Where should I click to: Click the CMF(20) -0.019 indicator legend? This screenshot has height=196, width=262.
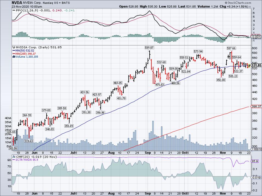pos(35,157)
